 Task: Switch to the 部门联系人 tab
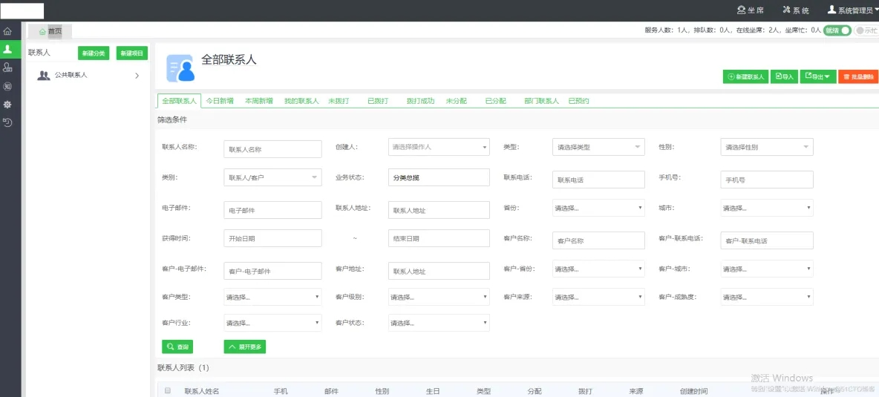[x=541, y=102]
